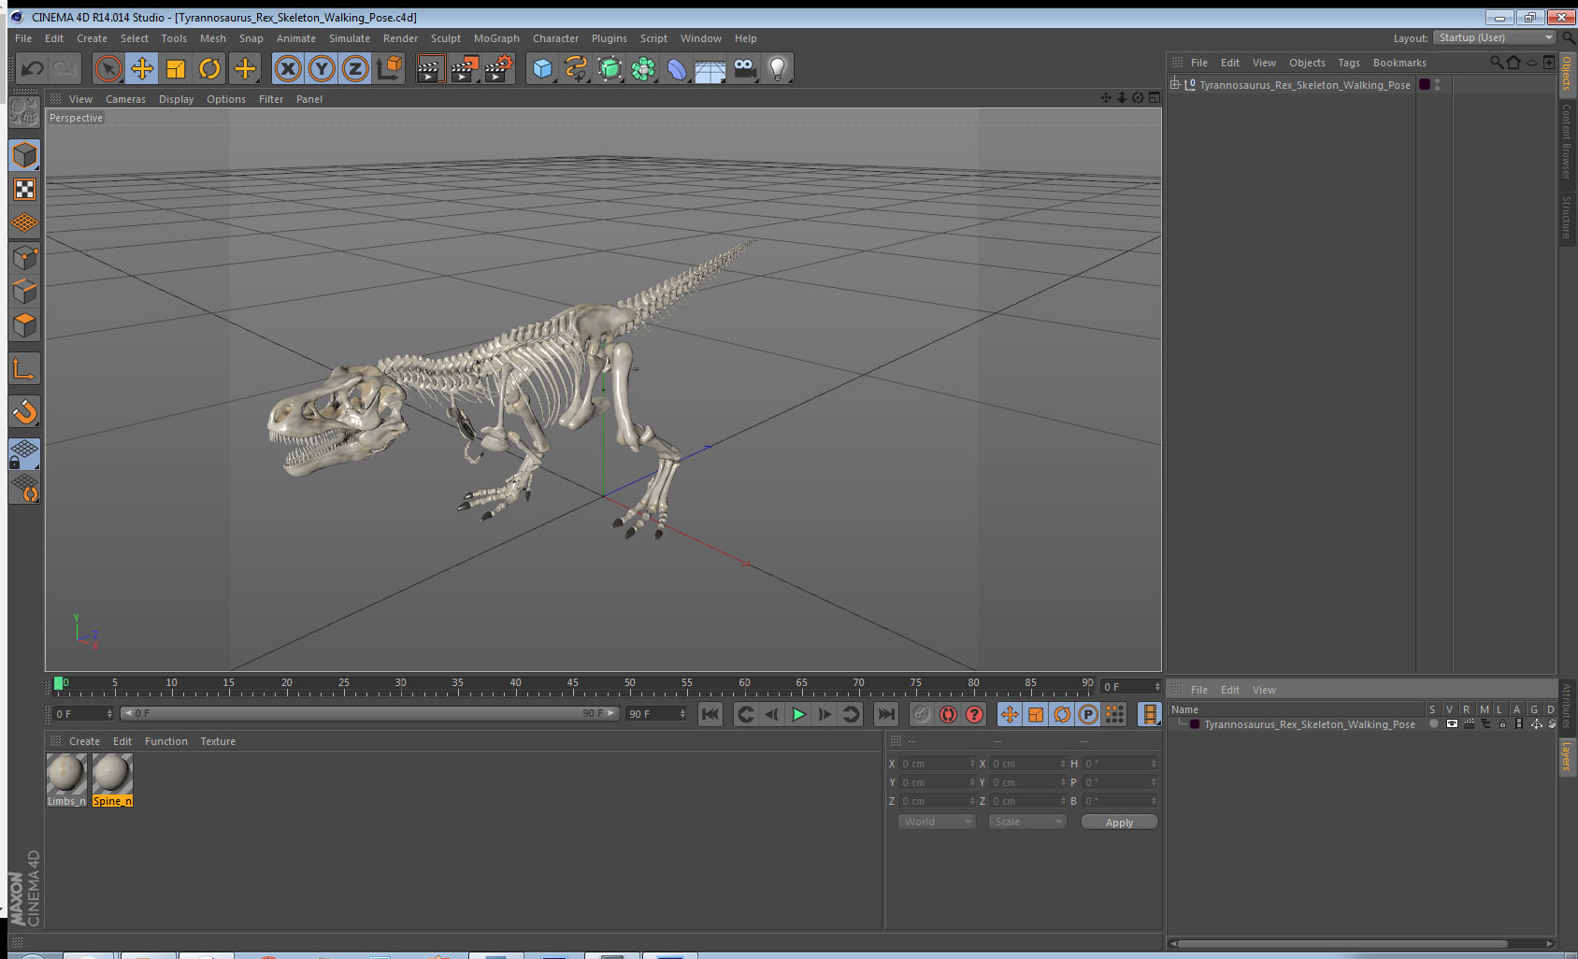Toggle the X axis lock
Screen dimensions: 1578x959
(x=288, y=68)
